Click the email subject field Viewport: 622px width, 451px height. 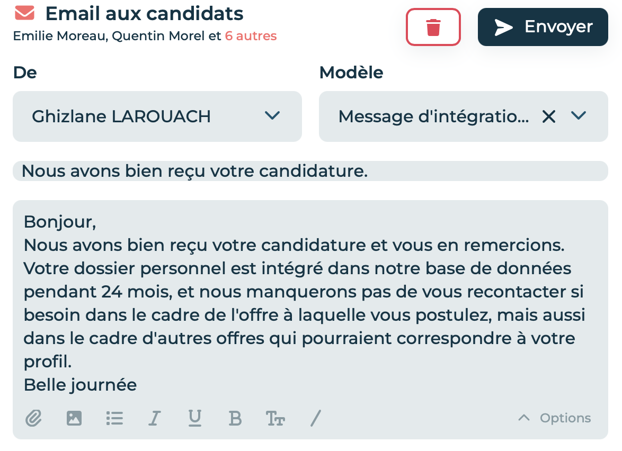(310, 171)
